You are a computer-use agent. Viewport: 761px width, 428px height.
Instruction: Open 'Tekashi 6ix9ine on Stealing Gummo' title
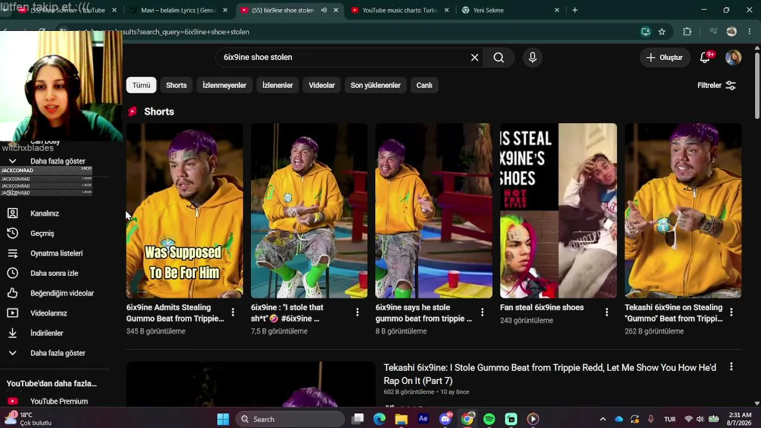[x=674, y=313]
